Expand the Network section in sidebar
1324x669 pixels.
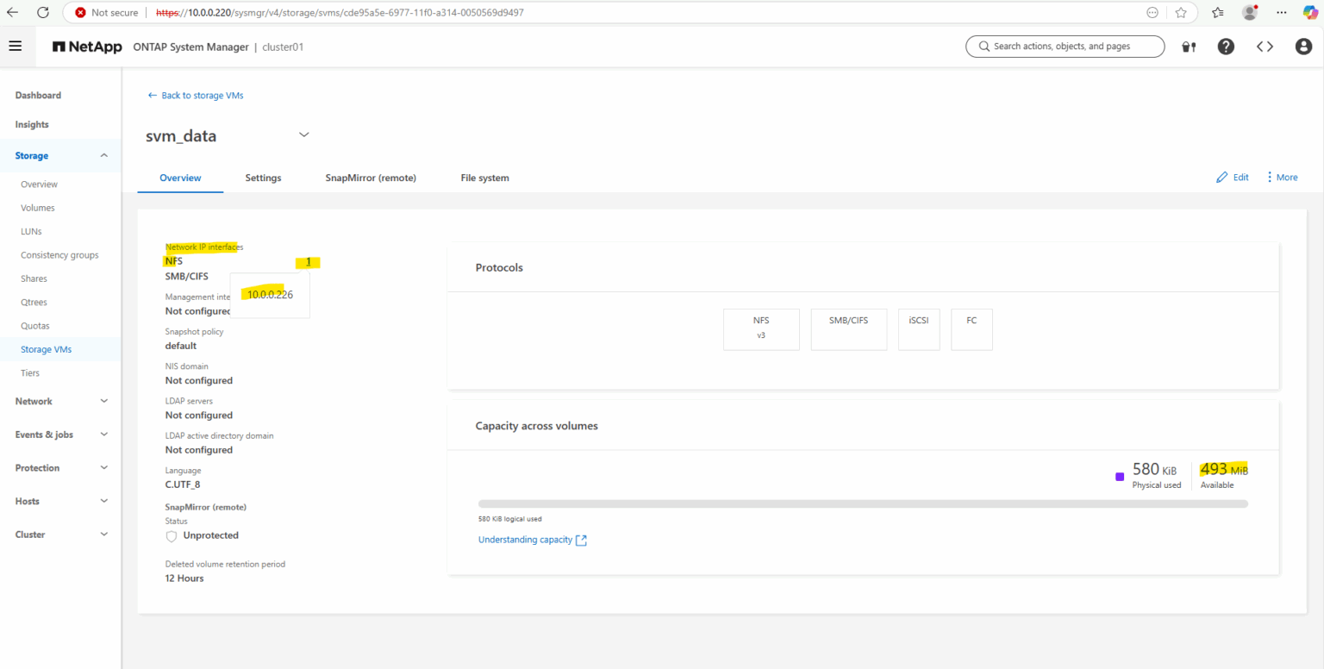pos(104,401)
